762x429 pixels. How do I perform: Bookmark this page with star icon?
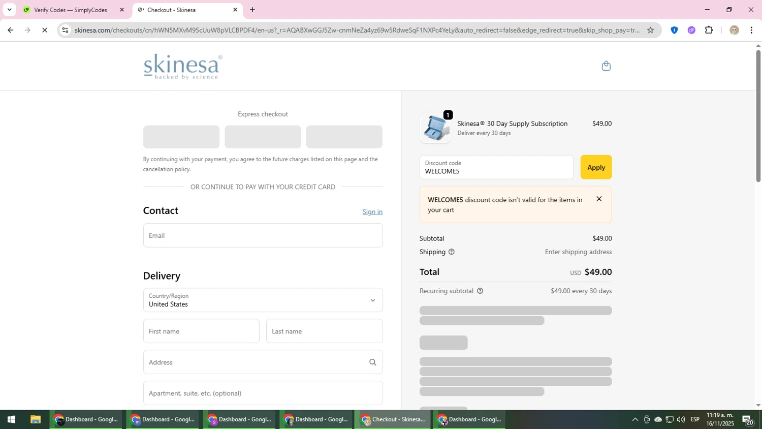[x=650, y=30]
